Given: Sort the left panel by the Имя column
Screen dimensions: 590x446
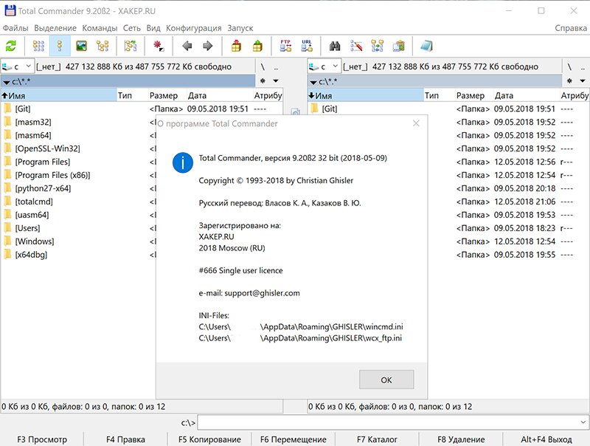Looking at the screenshot, I should point(59,96).
